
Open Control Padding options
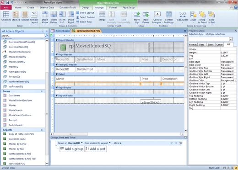click(169, 17)
